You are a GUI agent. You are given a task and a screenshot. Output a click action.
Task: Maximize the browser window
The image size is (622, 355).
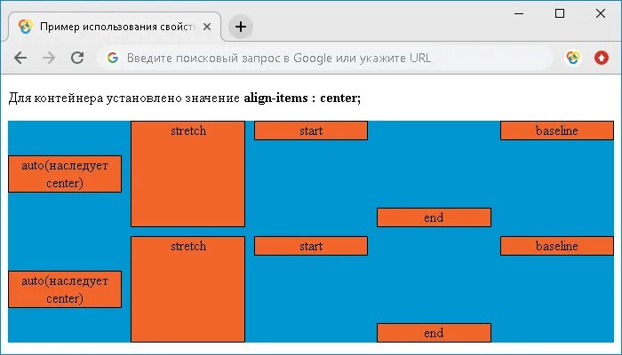pos(559,13)
